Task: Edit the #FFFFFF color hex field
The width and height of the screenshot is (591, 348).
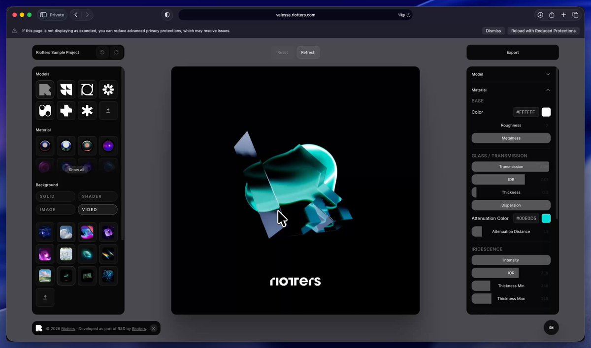Action: pyautogui.click(x=526, y=112)
